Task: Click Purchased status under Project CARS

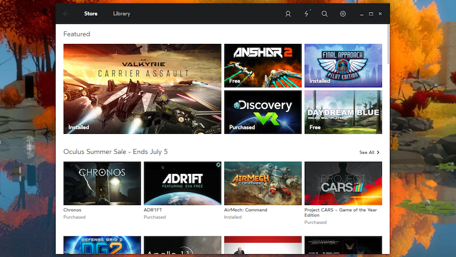Action: tap(316, 222)
